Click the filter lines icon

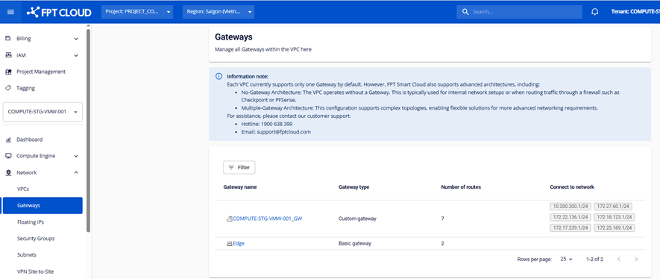(x=231, y=168)
